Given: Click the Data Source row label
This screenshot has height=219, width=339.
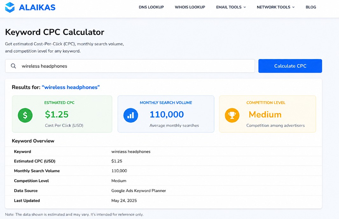Looking at the screenshot, I should pos(26,191).
